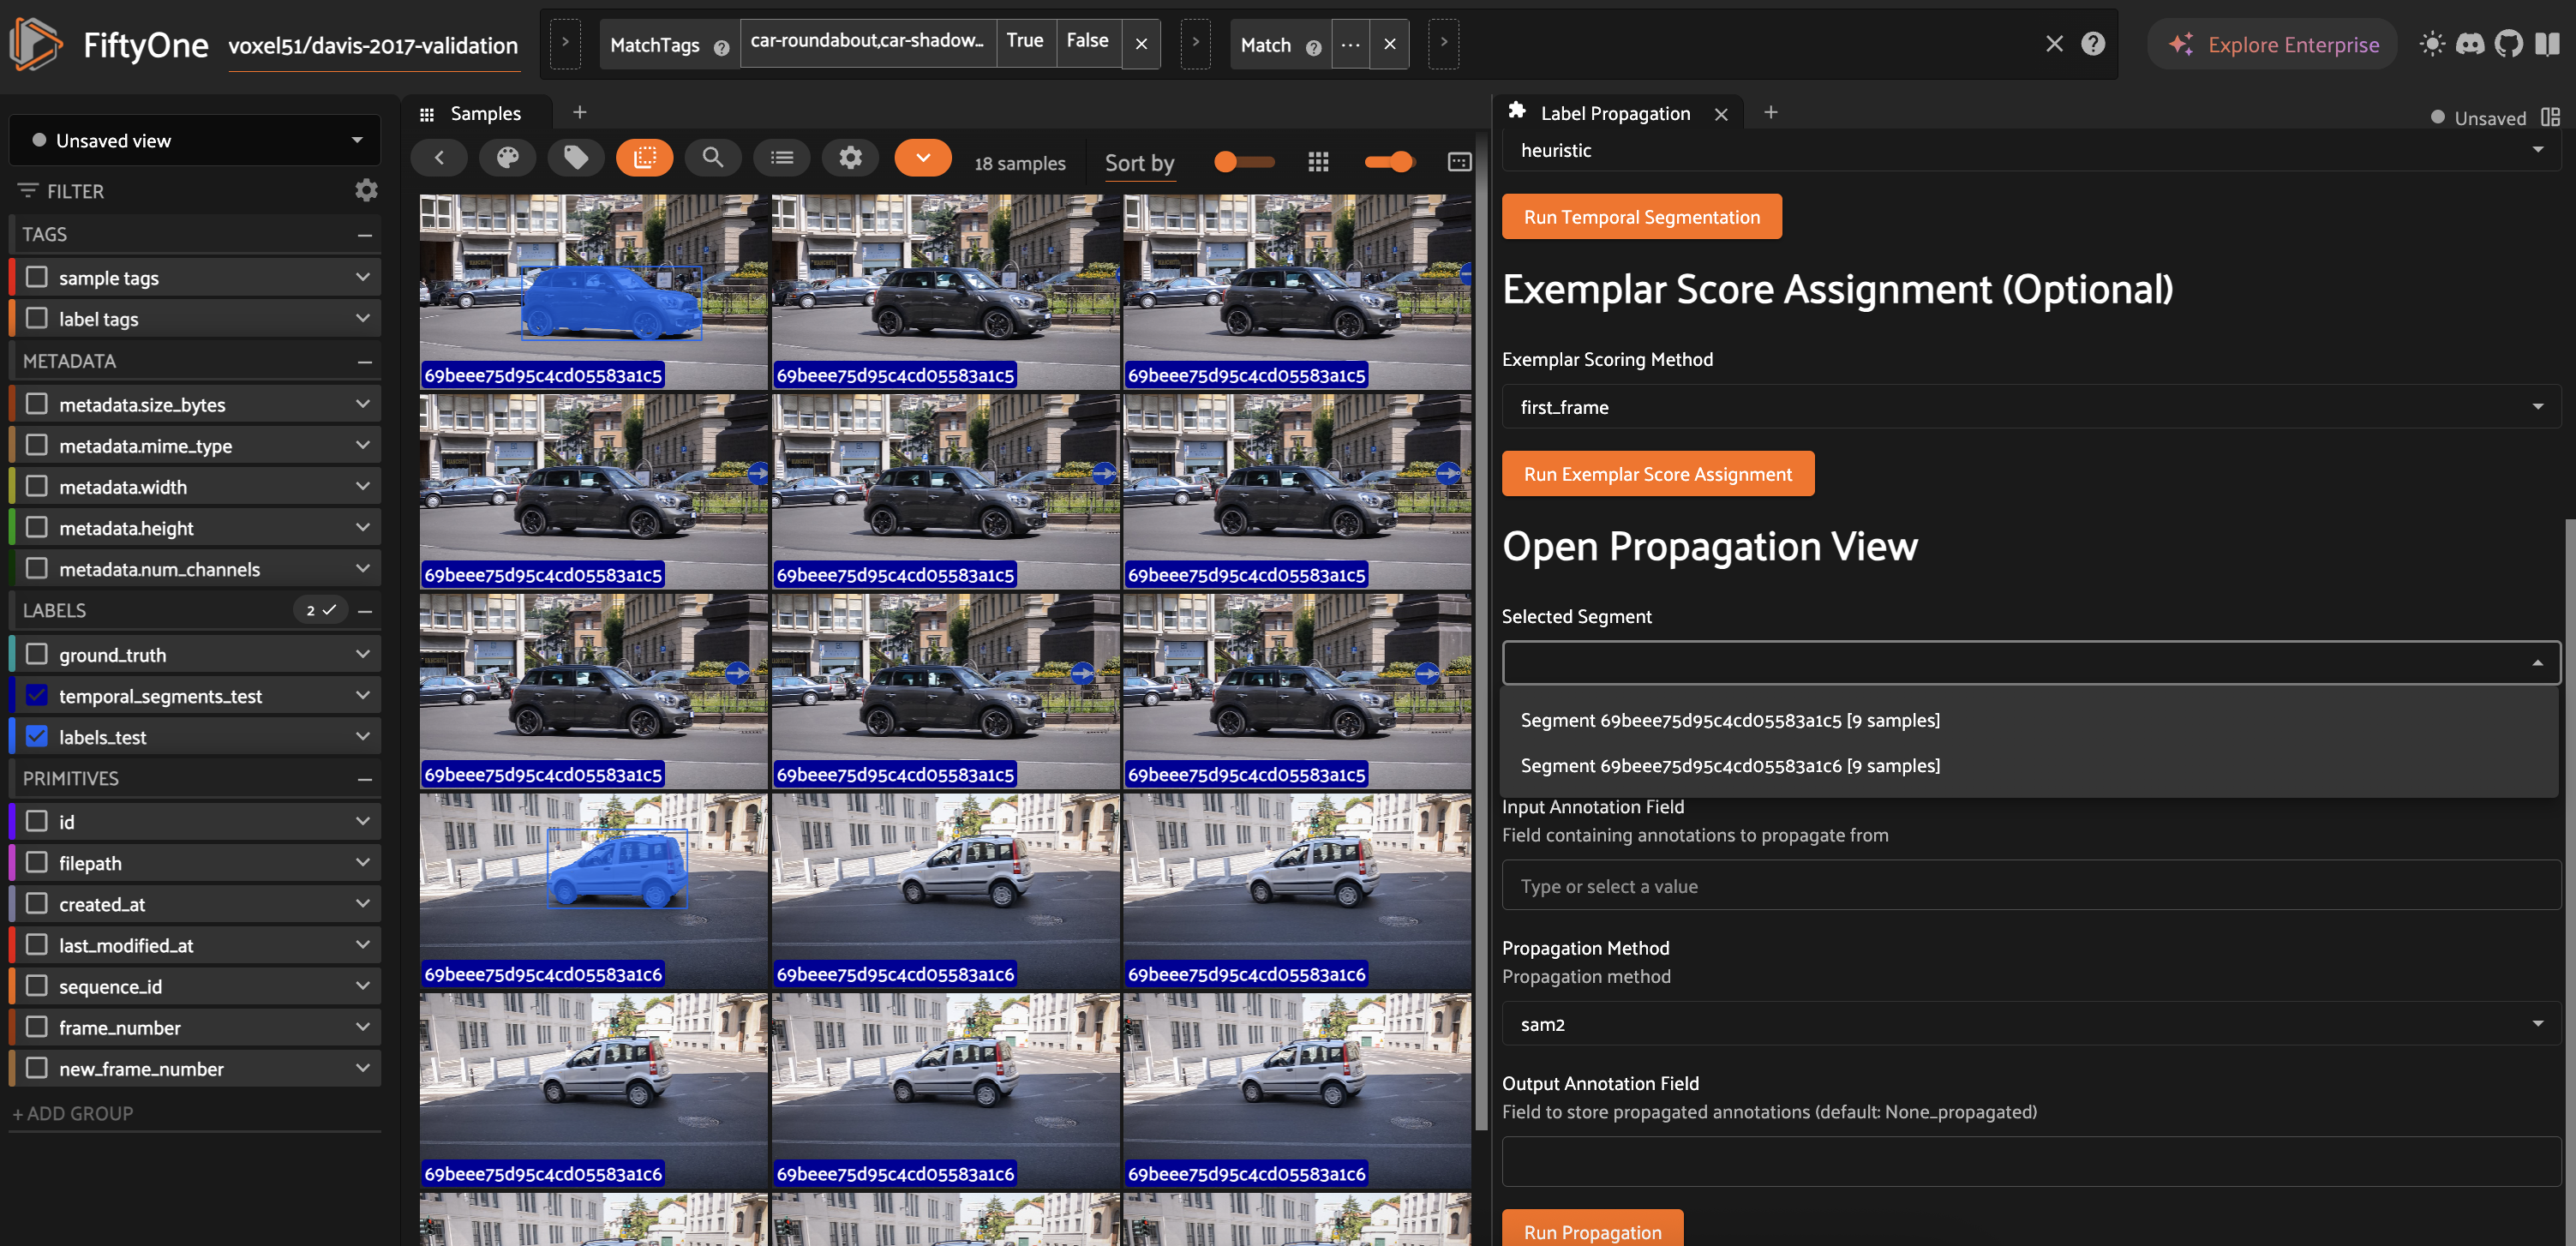Open the MatchTags help icon
Image resolution: width=2576 pixels, height=1246 pixels.
[x=721, y=47]
